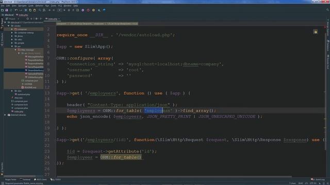330x185 pixels.
Task: Open the Help menu
Action: [76, 6]
